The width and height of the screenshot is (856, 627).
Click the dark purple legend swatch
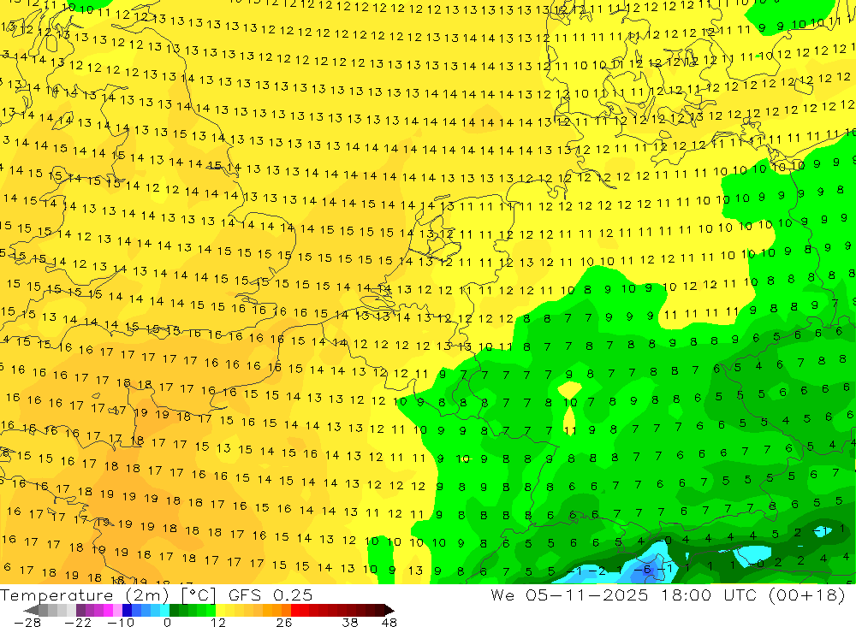[80, 610]
